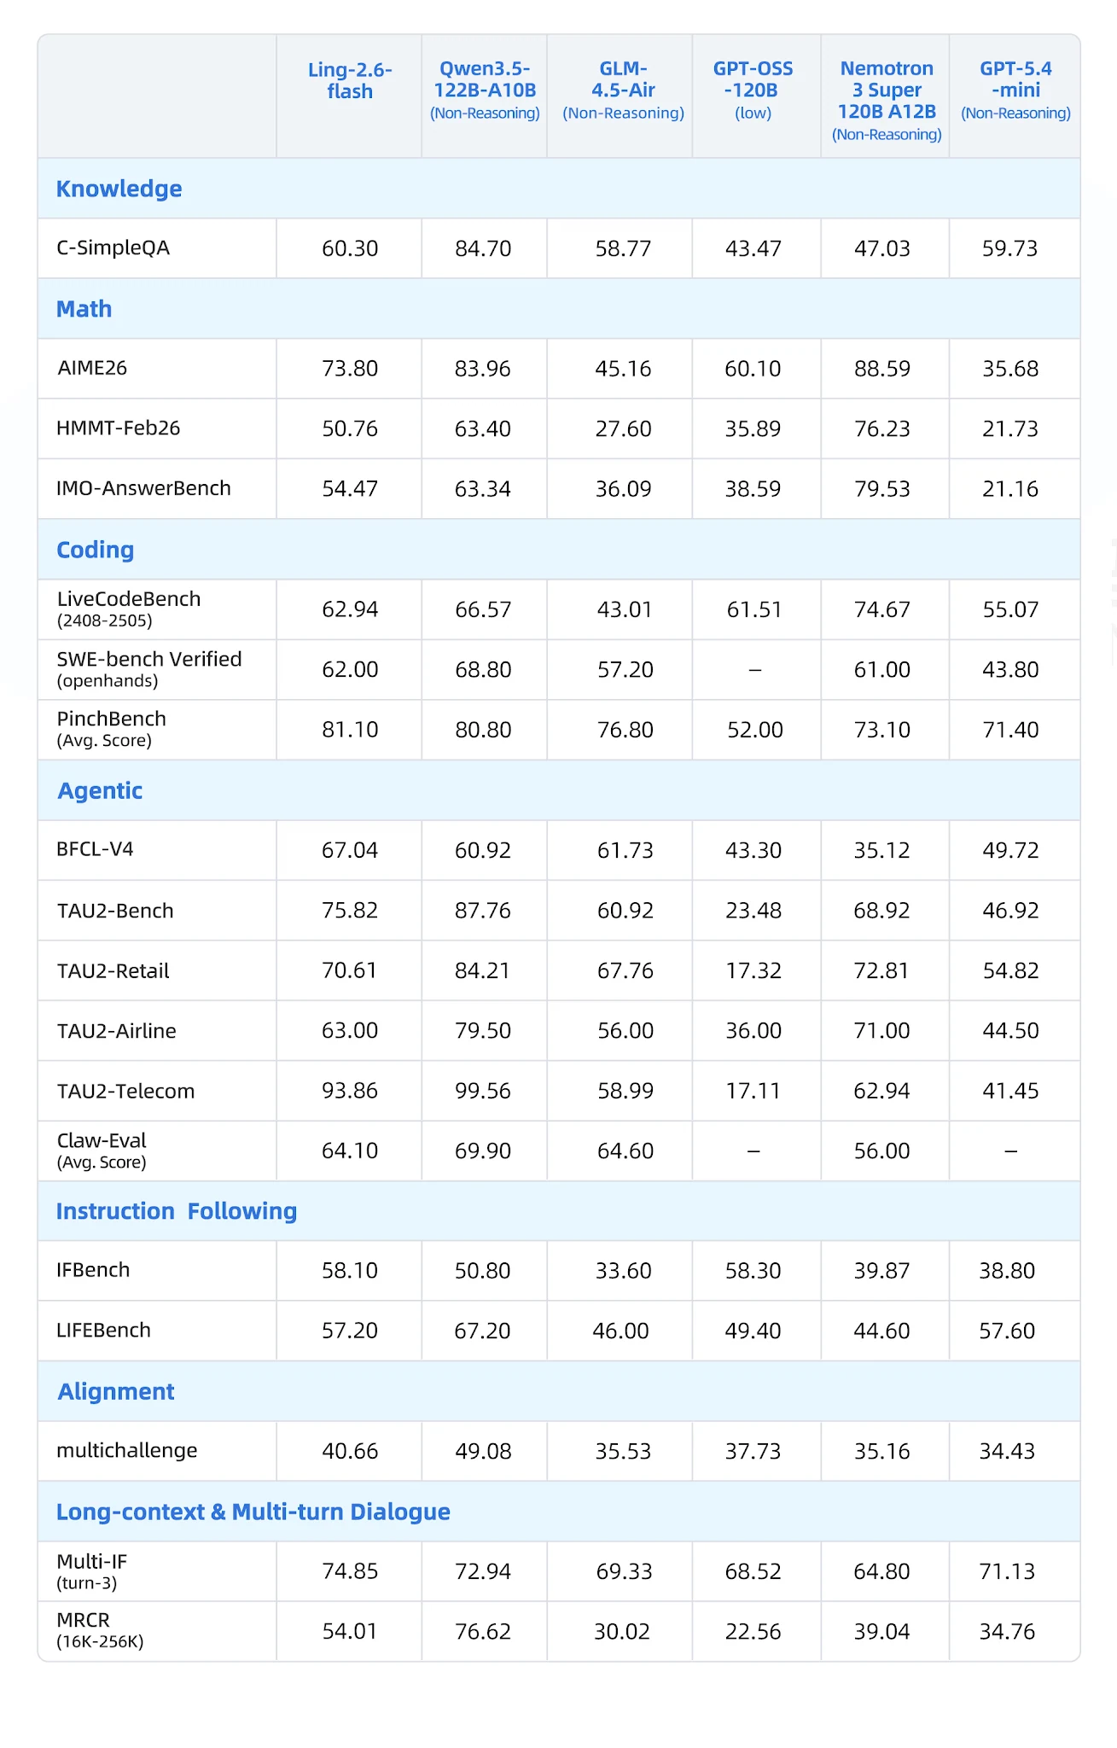The height and width of the screenshot is (1748, 1117).
Task: Click the 84.70 value in C-SimpleQA row
Action: click(483, 248)
